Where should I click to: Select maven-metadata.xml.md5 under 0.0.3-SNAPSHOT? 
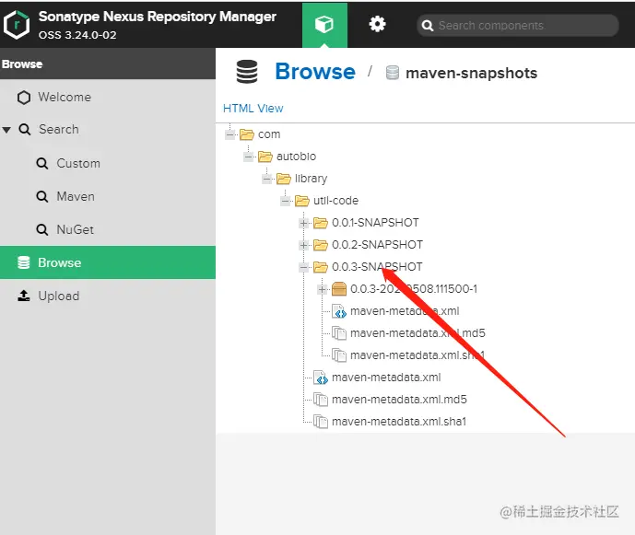[x=417, y=333]
